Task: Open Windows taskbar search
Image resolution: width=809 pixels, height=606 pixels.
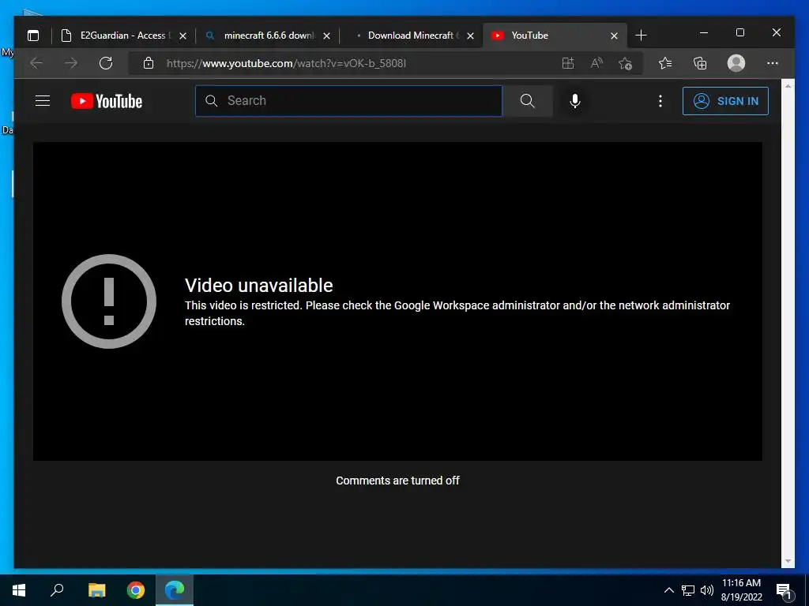Action: [57, 590]
